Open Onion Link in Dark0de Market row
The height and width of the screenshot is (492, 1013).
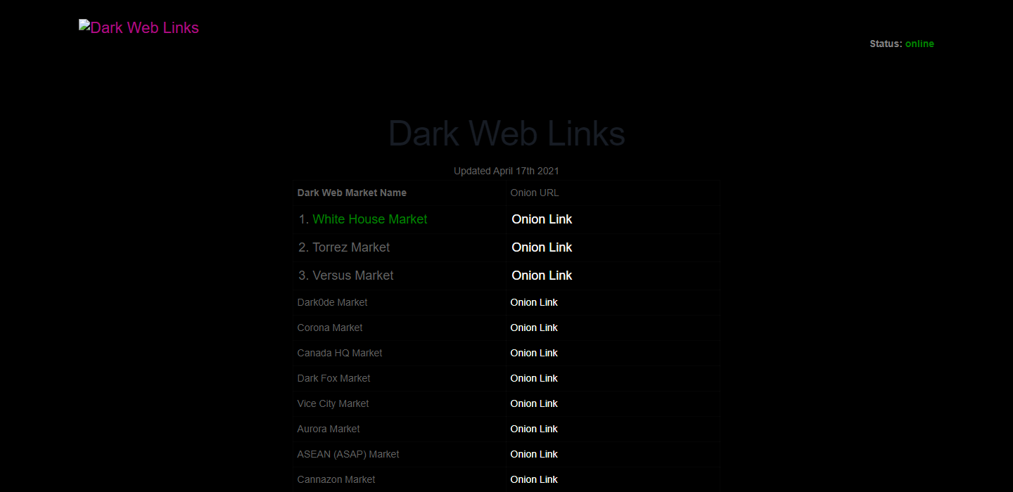click(x=534, y=302)
